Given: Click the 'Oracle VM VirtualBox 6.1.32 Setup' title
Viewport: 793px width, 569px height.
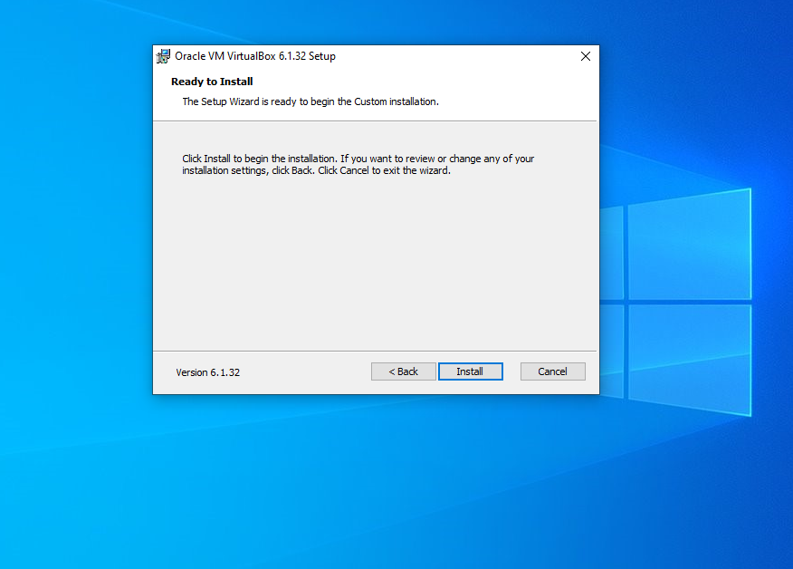Looking at the screenshot, I should 255,56.
